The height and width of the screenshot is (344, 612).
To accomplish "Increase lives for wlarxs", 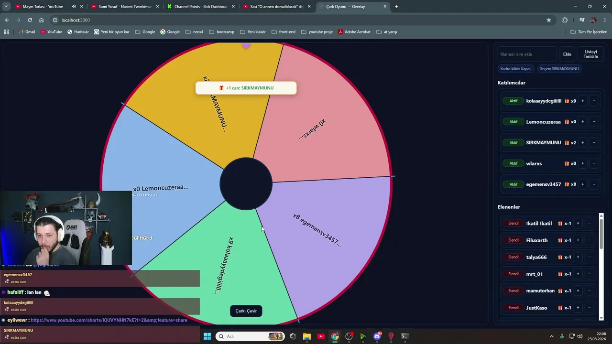I will (x=582, y=163).
